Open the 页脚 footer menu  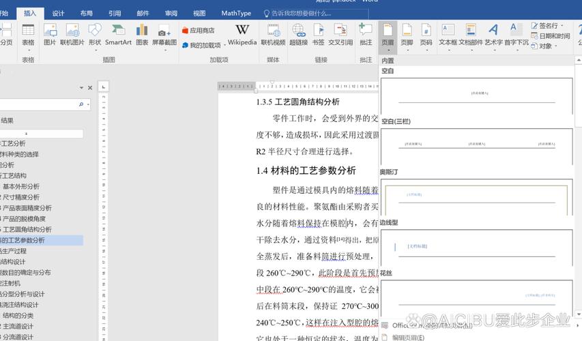point(407,36)
